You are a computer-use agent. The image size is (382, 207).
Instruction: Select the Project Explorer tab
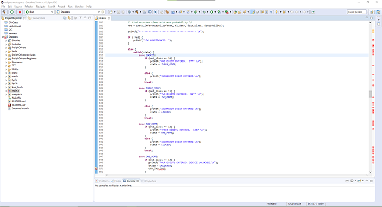(13, 18)
